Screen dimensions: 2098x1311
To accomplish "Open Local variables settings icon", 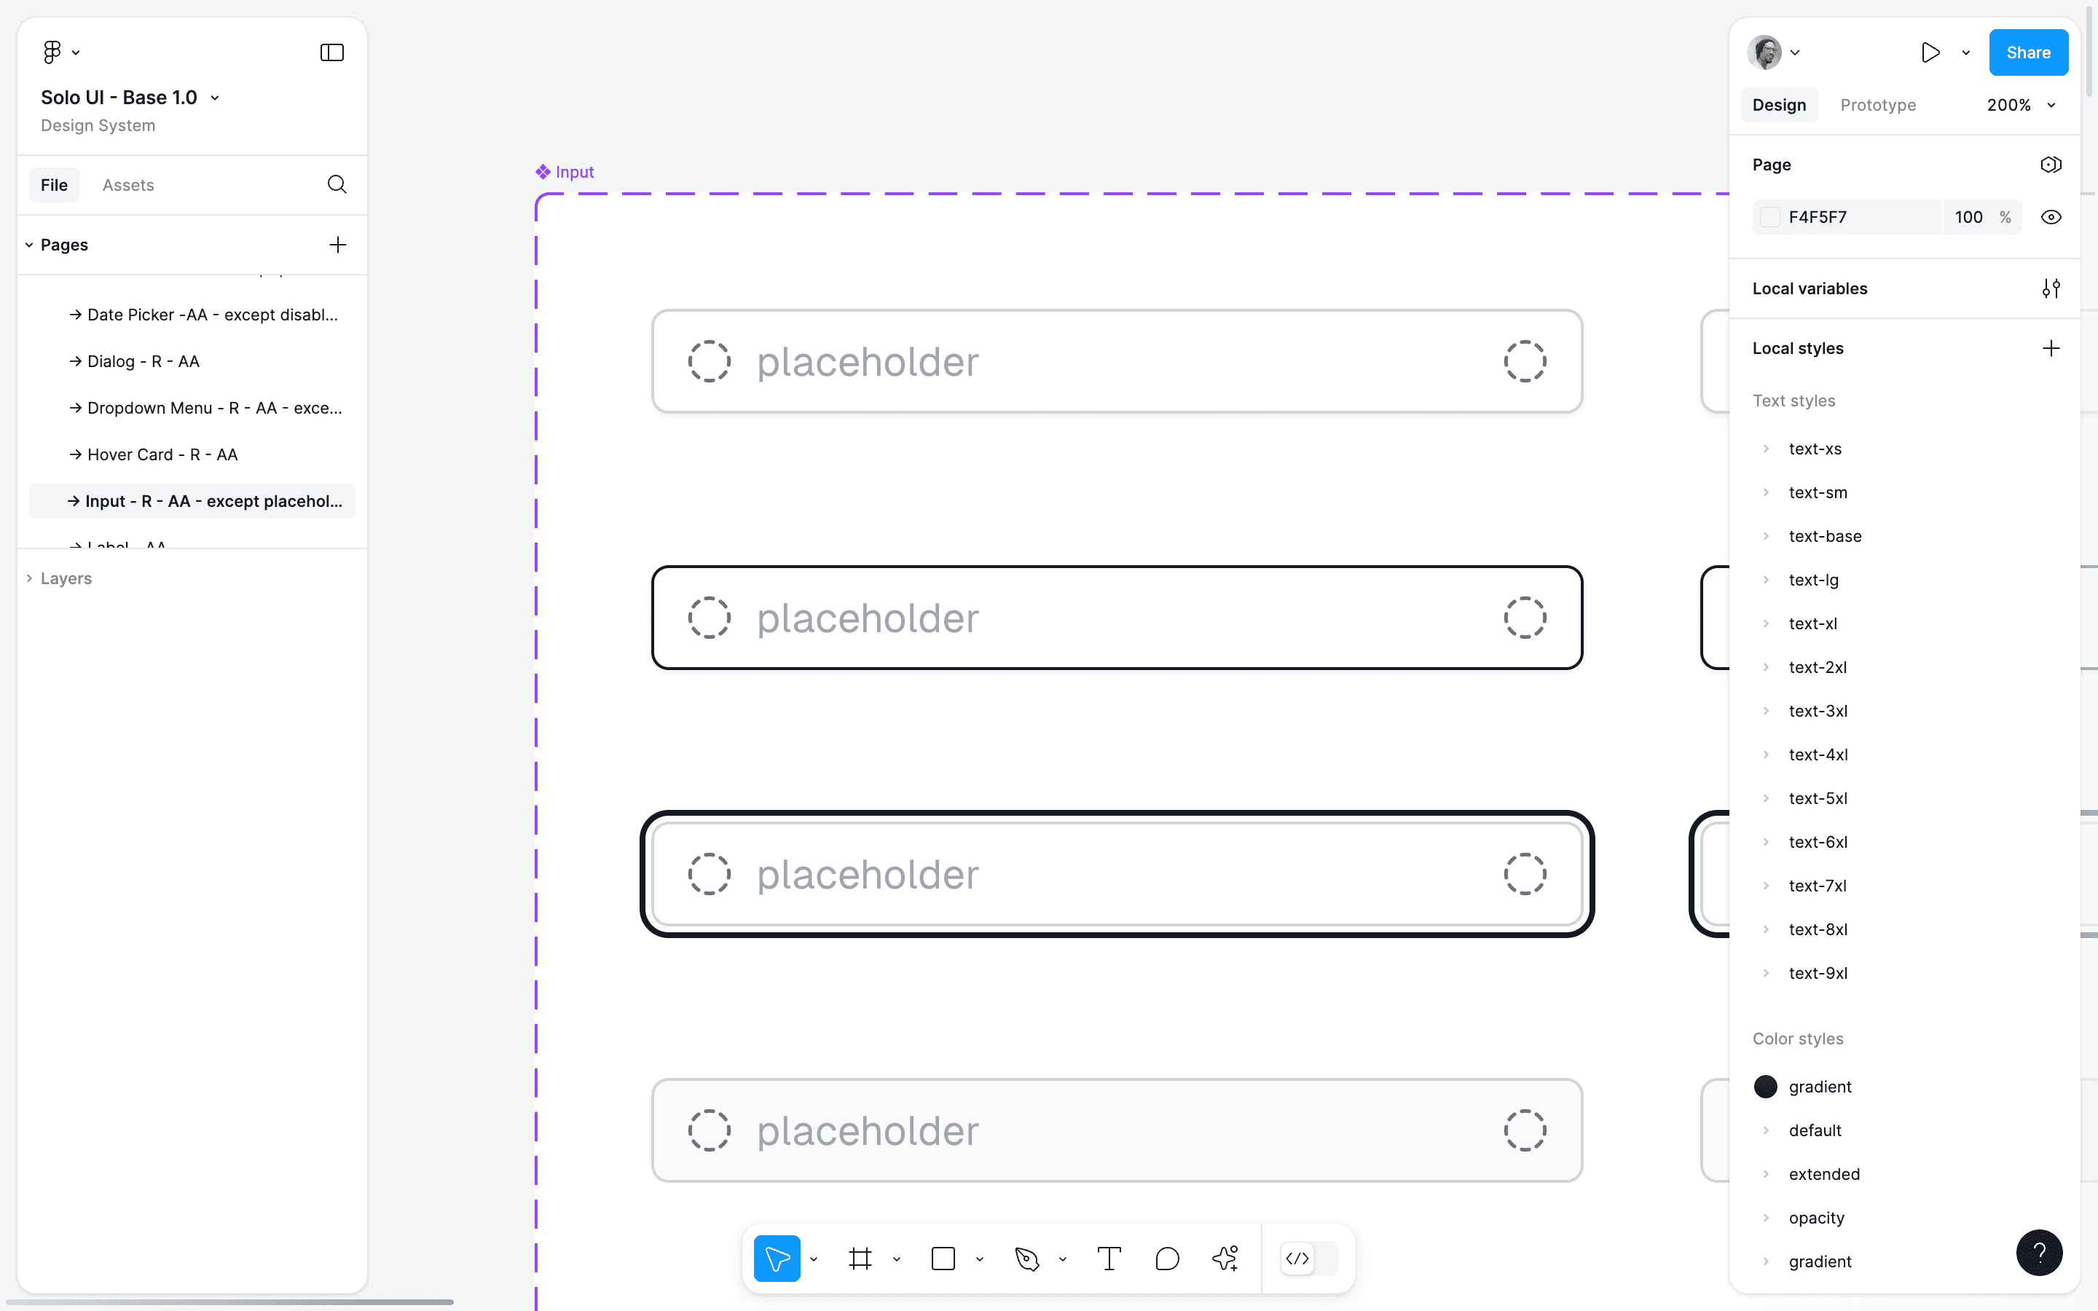I will click(x=2051, y=288).
